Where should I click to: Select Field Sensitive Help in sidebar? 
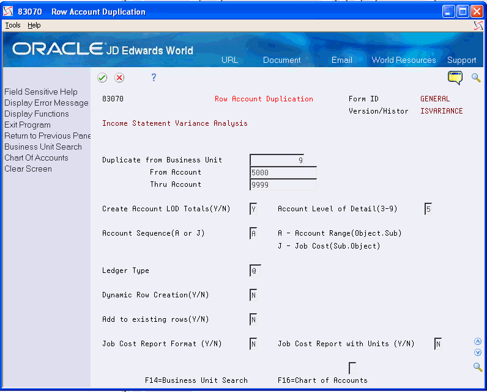point(41,92)
